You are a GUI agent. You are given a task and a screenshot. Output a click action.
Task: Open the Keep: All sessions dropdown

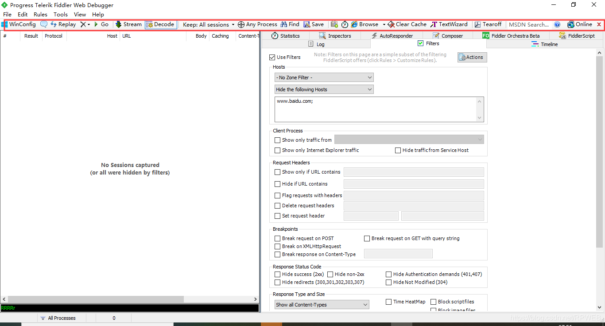point(209,24)
